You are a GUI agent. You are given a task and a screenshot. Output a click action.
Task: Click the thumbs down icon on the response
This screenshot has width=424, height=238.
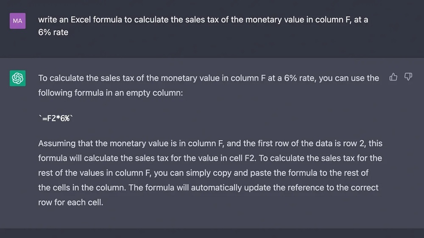pyautogui.click(x=408, y=77)
